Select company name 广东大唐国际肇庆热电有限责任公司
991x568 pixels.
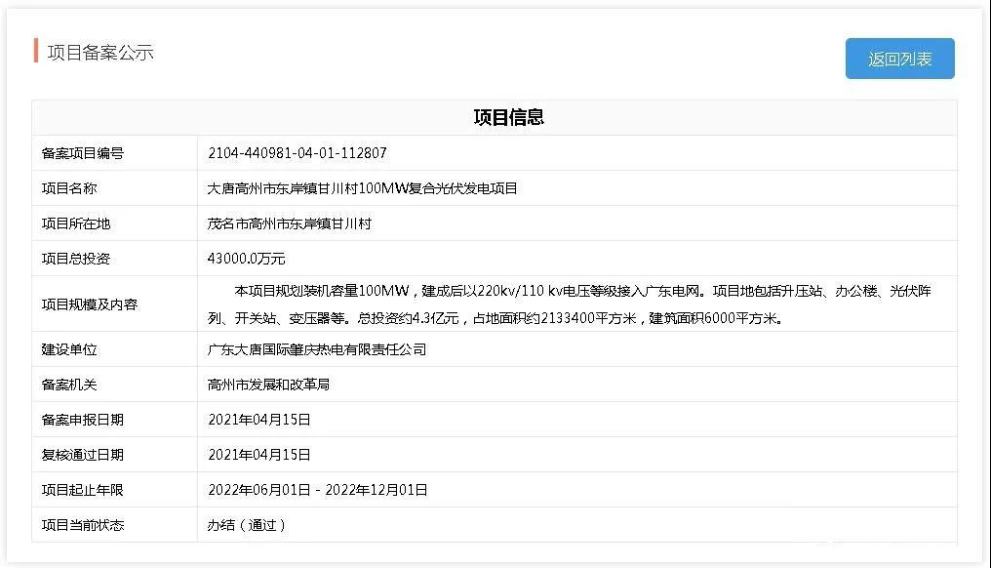pyautogui.click(x=317, y=349)
